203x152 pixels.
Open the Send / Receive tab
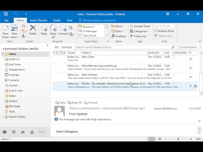click(x=38, y=20)
